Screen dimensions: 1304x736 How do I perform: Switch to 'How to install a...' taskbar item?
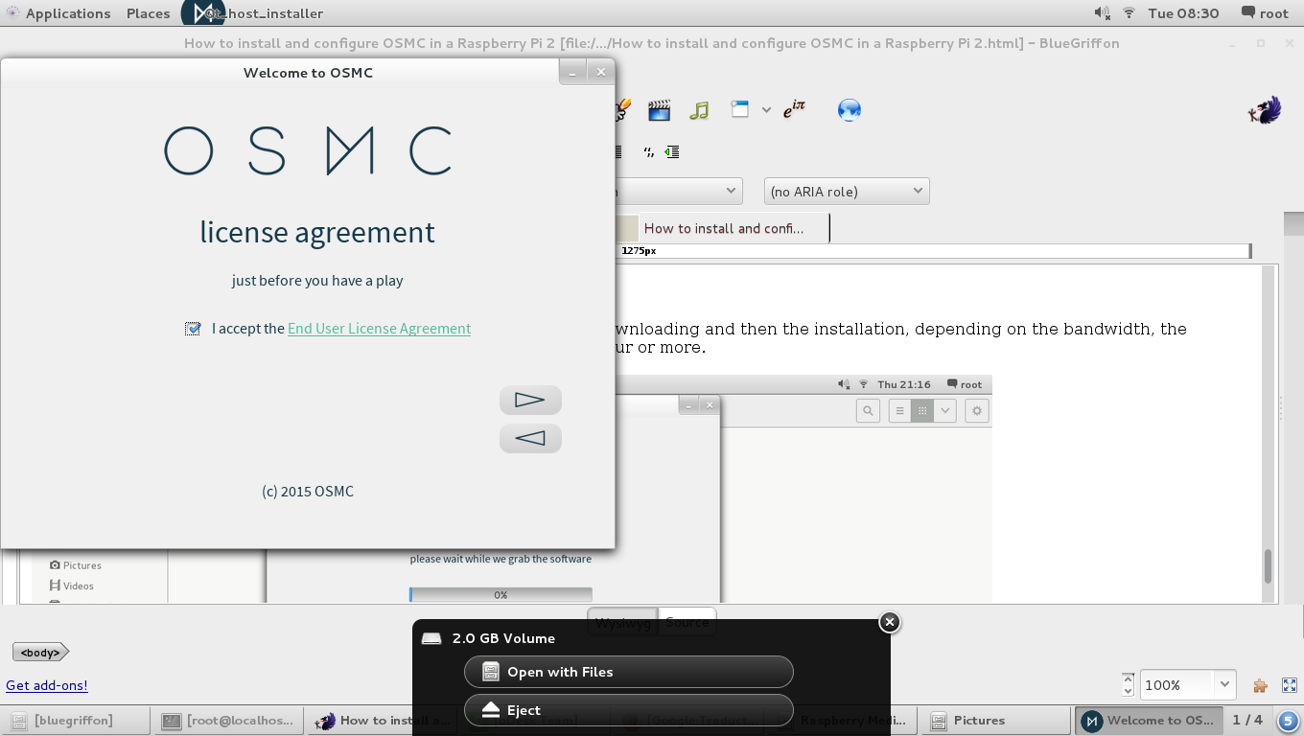(x=383, y=721)
